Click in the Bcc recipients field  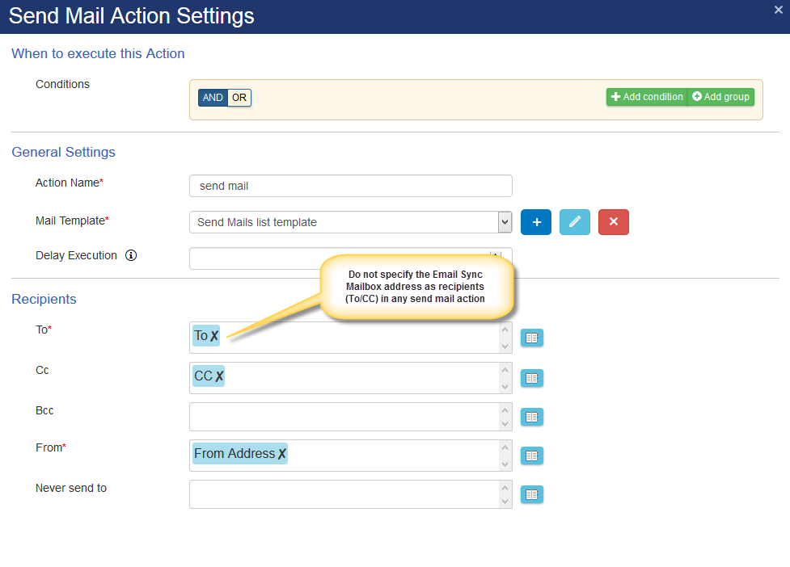pos(344,417)
